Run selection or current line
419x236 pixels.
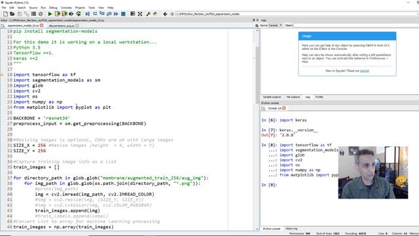(x=71, y=14)
